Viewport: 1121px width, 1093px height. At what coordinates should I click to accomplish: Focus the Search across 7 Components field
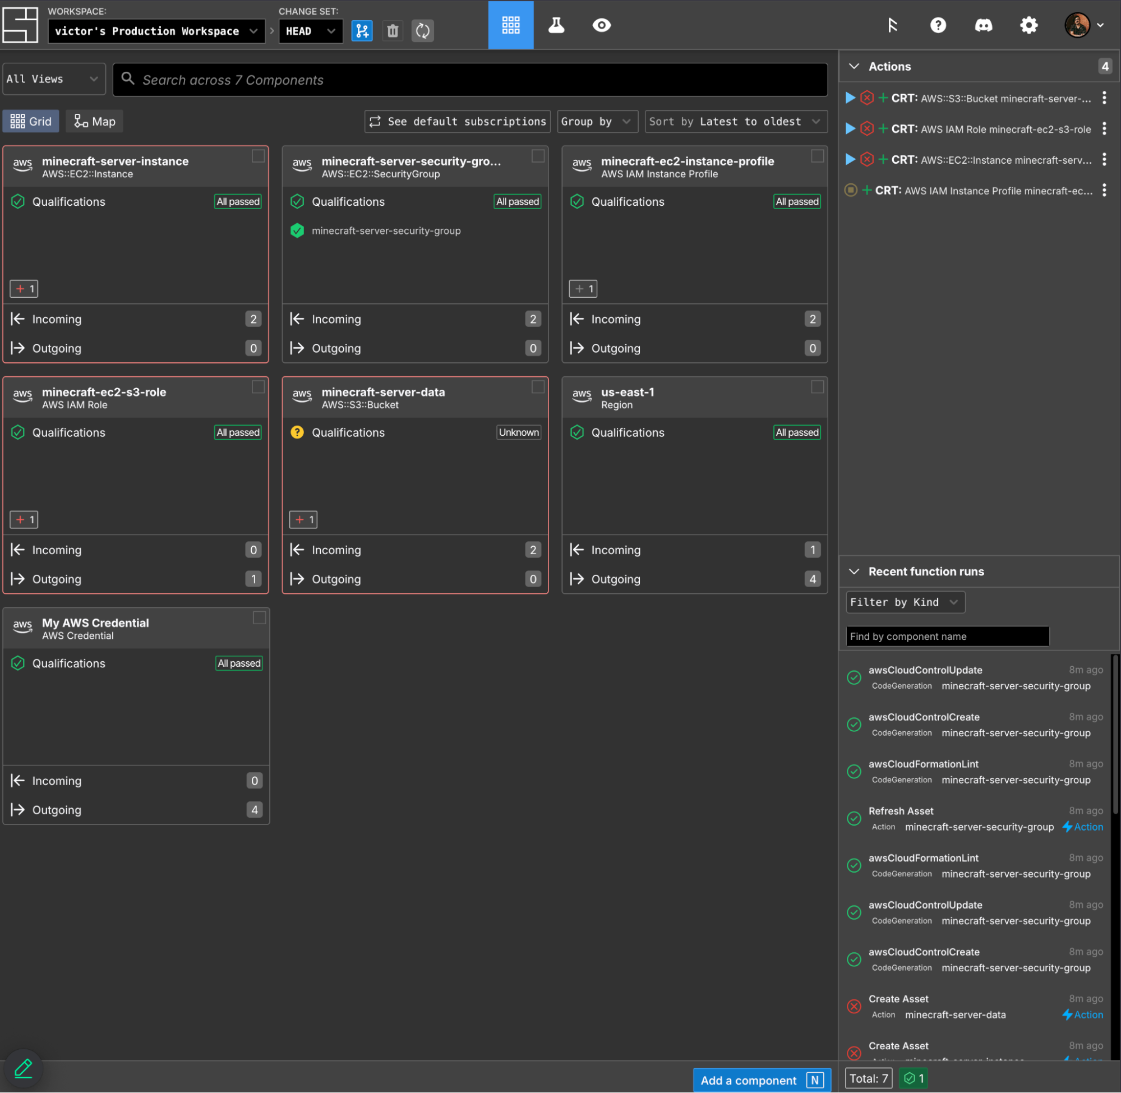point(470,80)
